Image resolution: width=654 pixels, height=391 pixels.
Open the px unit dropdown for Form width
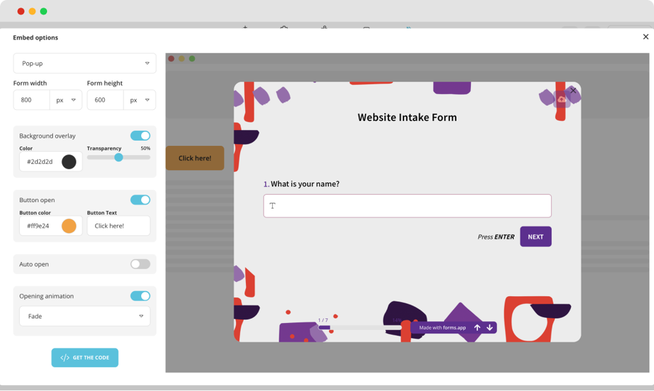click(x=66, y=99)
